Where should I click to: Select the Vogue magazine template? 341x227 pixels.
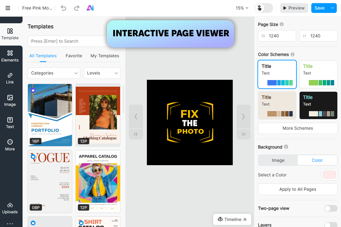[x=50, y=181]
